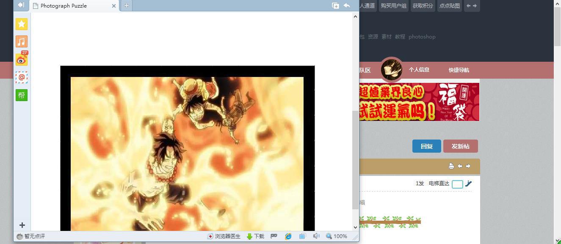
Task: Collapse sidebar with the top-left arrow button
Action: point(21,5)
